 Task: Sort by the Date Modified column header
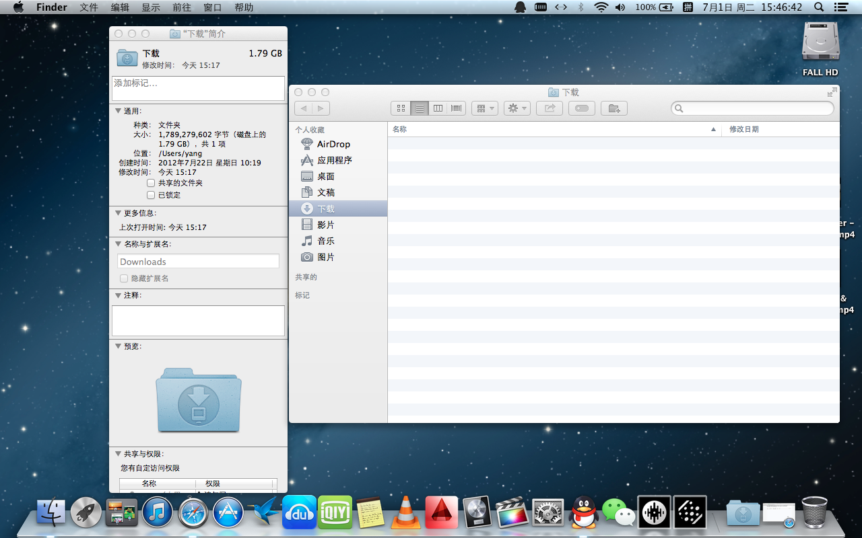743,129
